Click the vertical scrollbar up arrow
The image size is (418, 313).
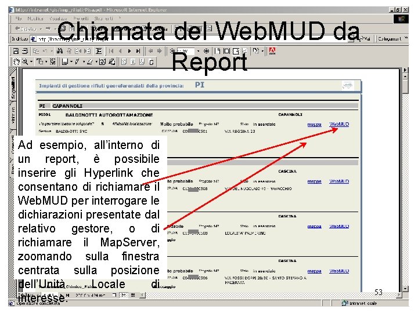405,77
